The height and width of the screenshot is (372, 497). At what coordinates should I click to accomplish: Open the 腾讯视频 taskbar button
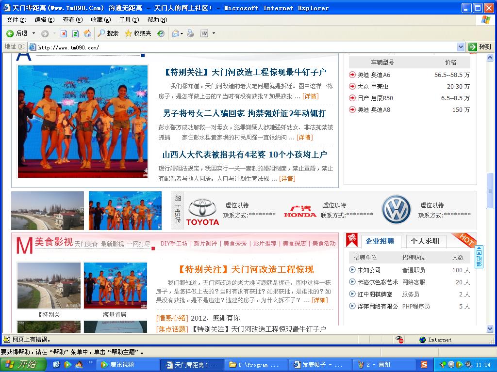pos(127,365)
